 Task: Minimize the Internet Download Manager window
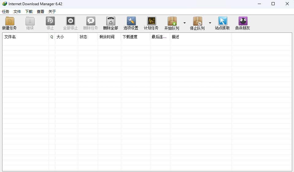pos(259,4)
